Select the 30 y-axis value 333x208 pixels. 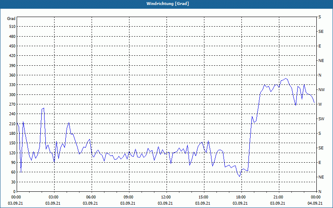pyautogui.click(x=13, y=182)
